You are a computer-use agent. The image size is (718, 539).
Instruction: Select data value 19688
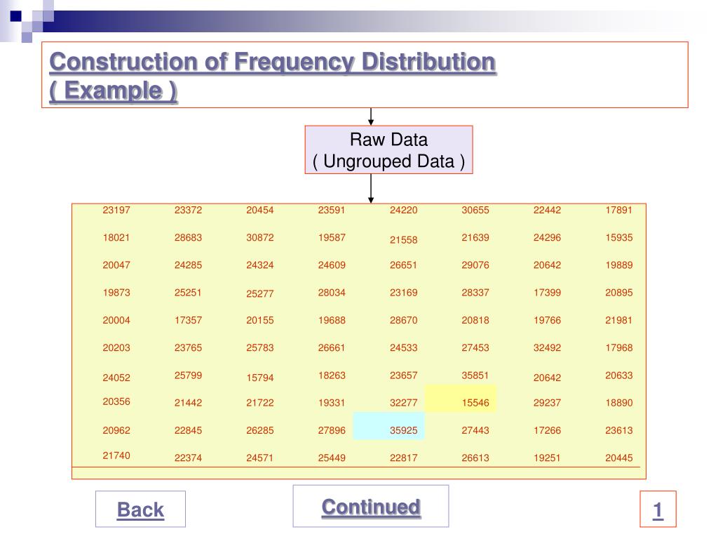(332, 320)
